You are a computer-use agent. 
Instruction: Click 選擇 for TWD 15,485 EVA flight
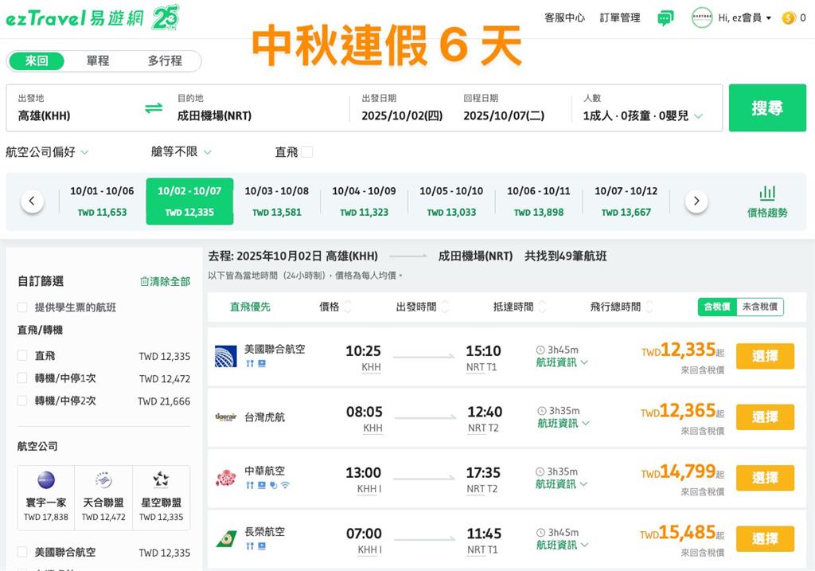765,539
